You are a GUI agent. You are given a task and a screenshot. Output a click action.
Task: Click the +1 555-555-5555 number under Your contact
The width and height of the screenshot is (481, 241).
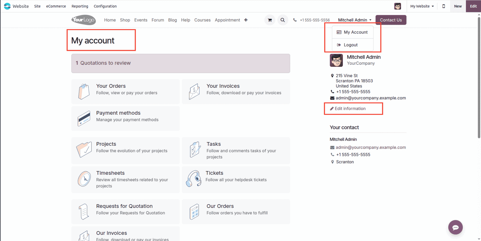pos(353,154)
